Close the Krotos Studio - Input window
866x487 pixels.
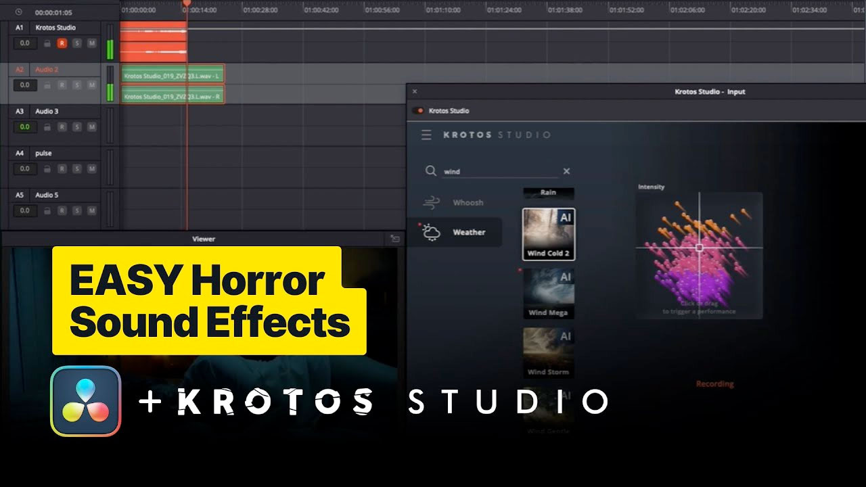coord(415,91)
